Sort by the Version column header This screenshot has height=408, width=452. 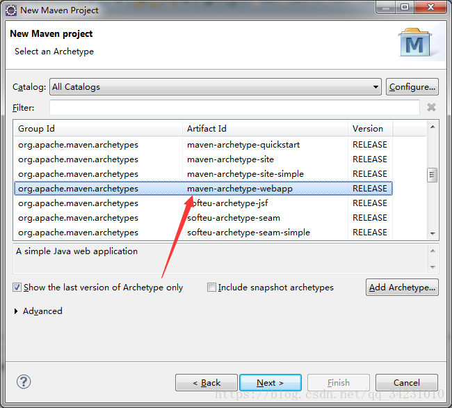370,129
